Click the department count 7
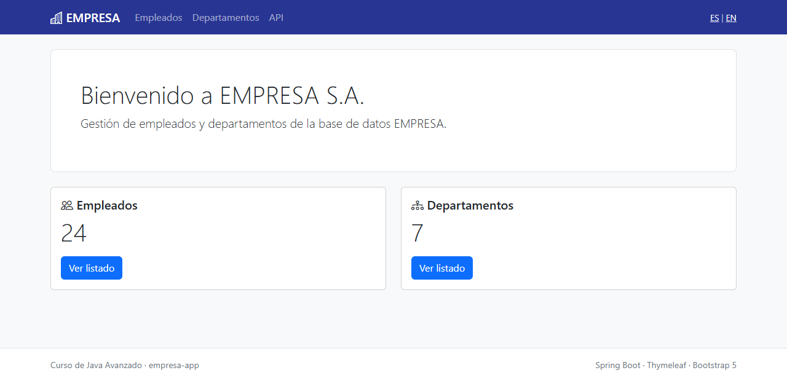 coord(417,234)
